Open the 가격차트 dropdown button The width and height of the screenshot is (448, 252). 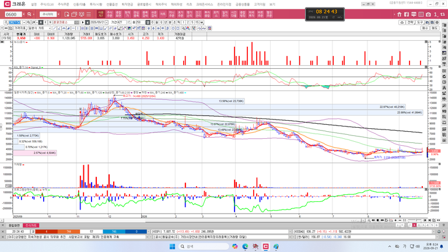pyautogui.click(x=20, y=28)
